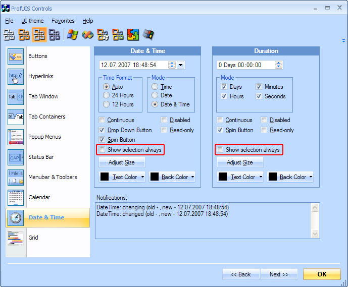Viewport: 348px width, 287px height.
Task: Select the Date mode radio button
Action: [x=155, y=95]
